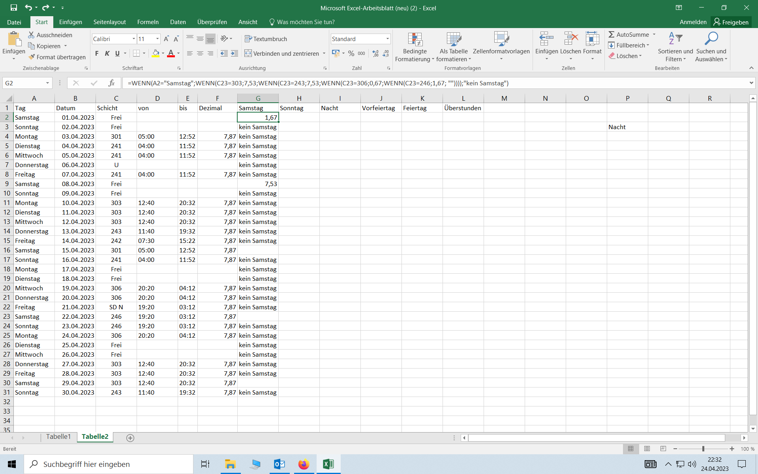Switch to the Tabelle1 sheet tab
The width and height of the screenshot is (758, 474).
[58, 436]
